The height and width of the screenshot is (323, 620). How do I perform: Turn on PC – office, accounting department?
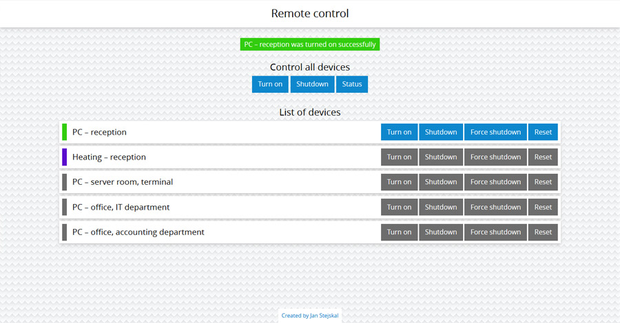click(400, 232)
